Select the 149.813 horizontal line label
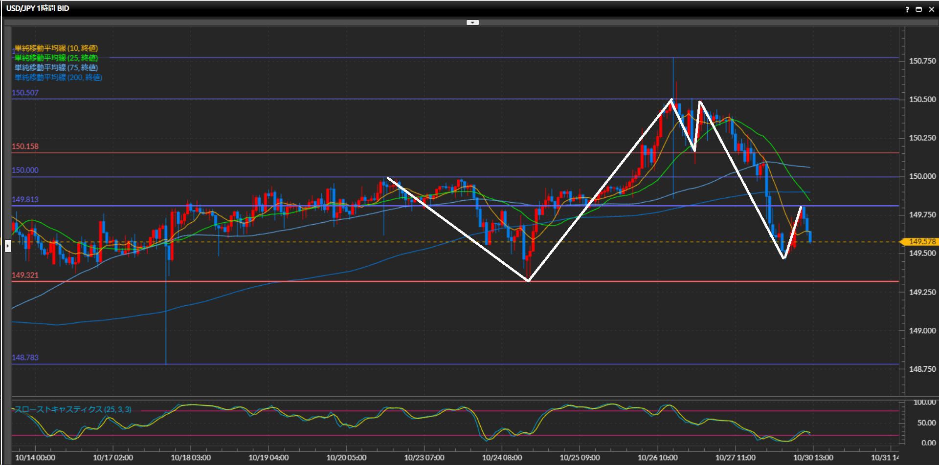The height and width of the screenshot is (465, 939). [25, 200]
